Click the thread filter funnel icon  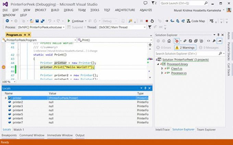[x=150, y=27]
